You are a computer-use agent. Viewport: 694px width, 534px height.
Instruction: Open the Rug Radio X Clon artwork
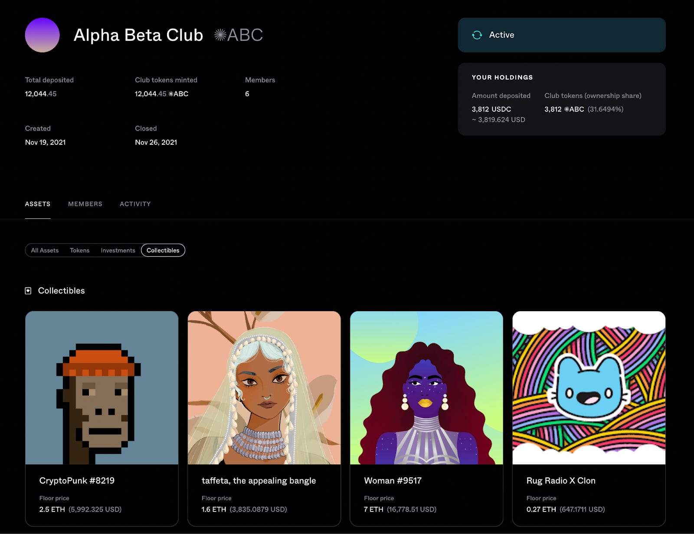pos(589,388)
